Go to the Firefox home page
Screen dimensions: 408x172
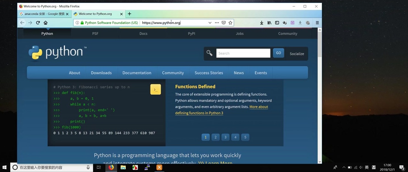click(x=46, y=23)
